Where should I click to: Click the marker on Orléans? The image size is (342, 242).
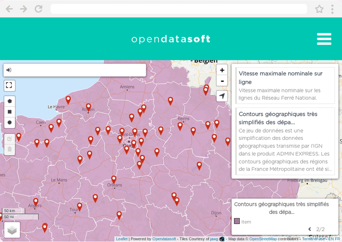click(114, 180)
